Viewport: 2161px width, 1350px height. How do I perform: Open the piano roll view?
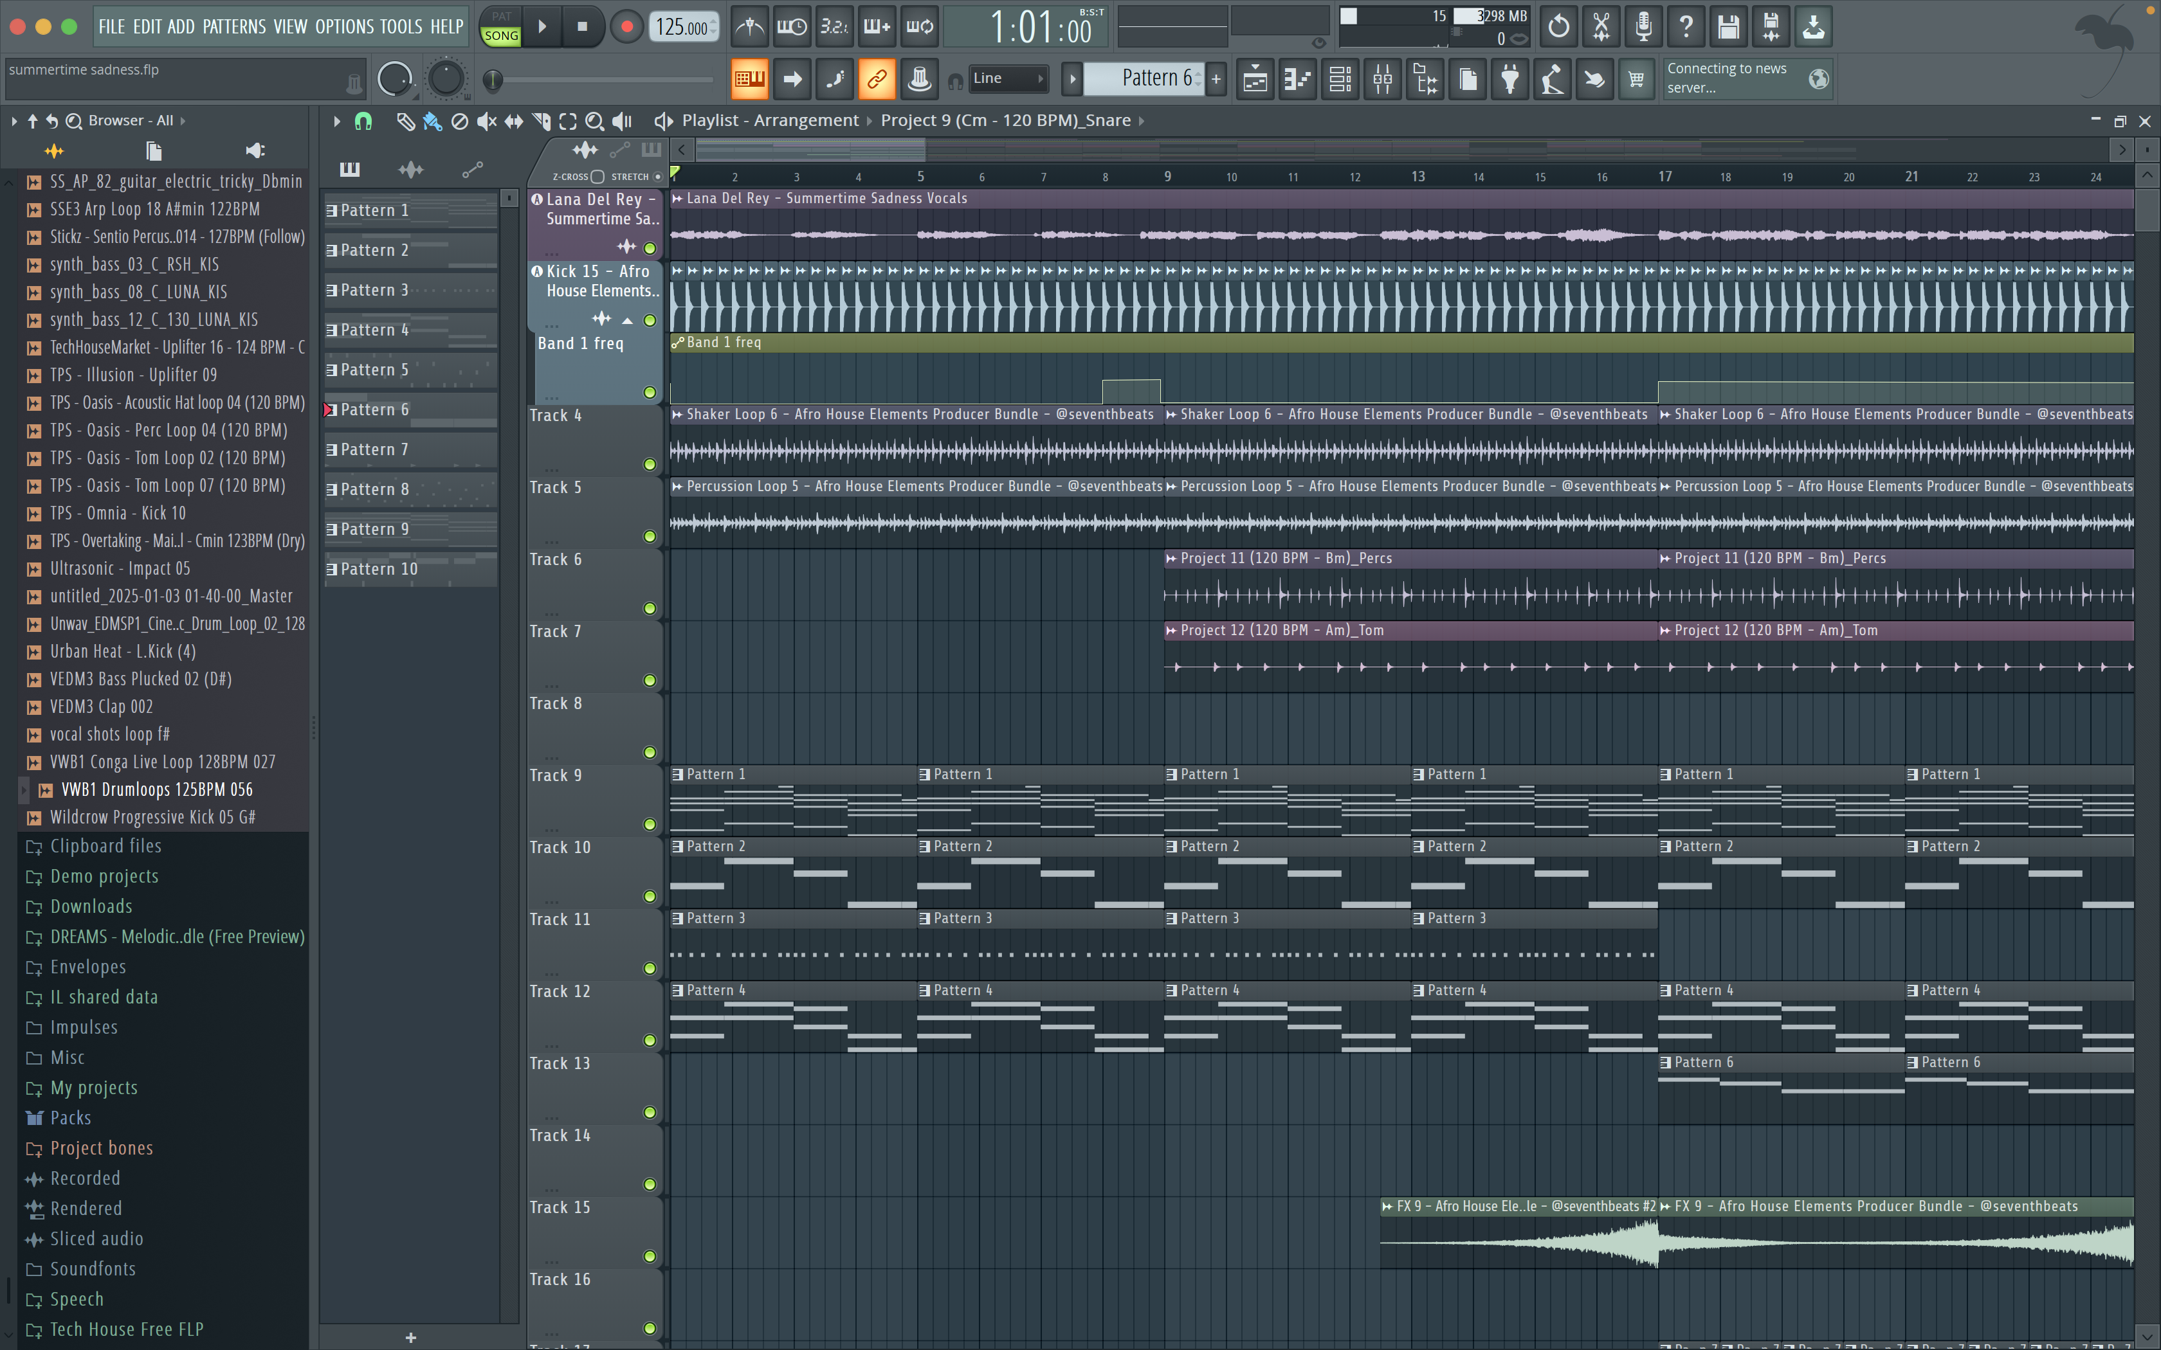pyautogui.click(x=1297, y=80)
